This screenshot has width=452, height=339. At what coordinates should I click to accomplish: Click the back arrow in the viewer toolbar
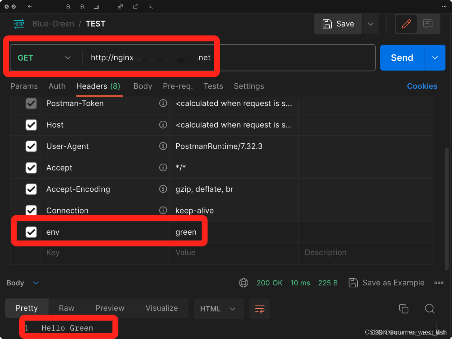point(30,7)
